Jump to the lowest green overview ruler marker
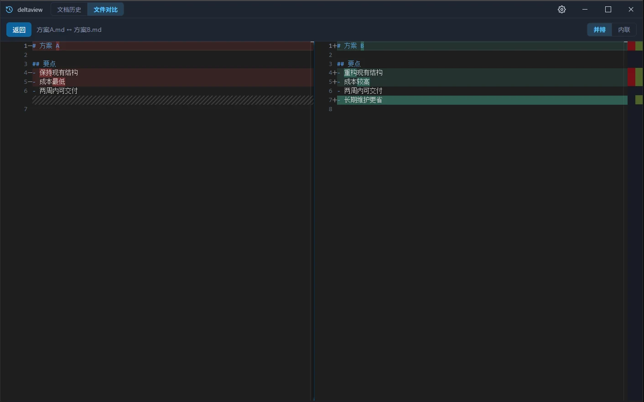Viewport: 644px width, 402px height. 639,100
